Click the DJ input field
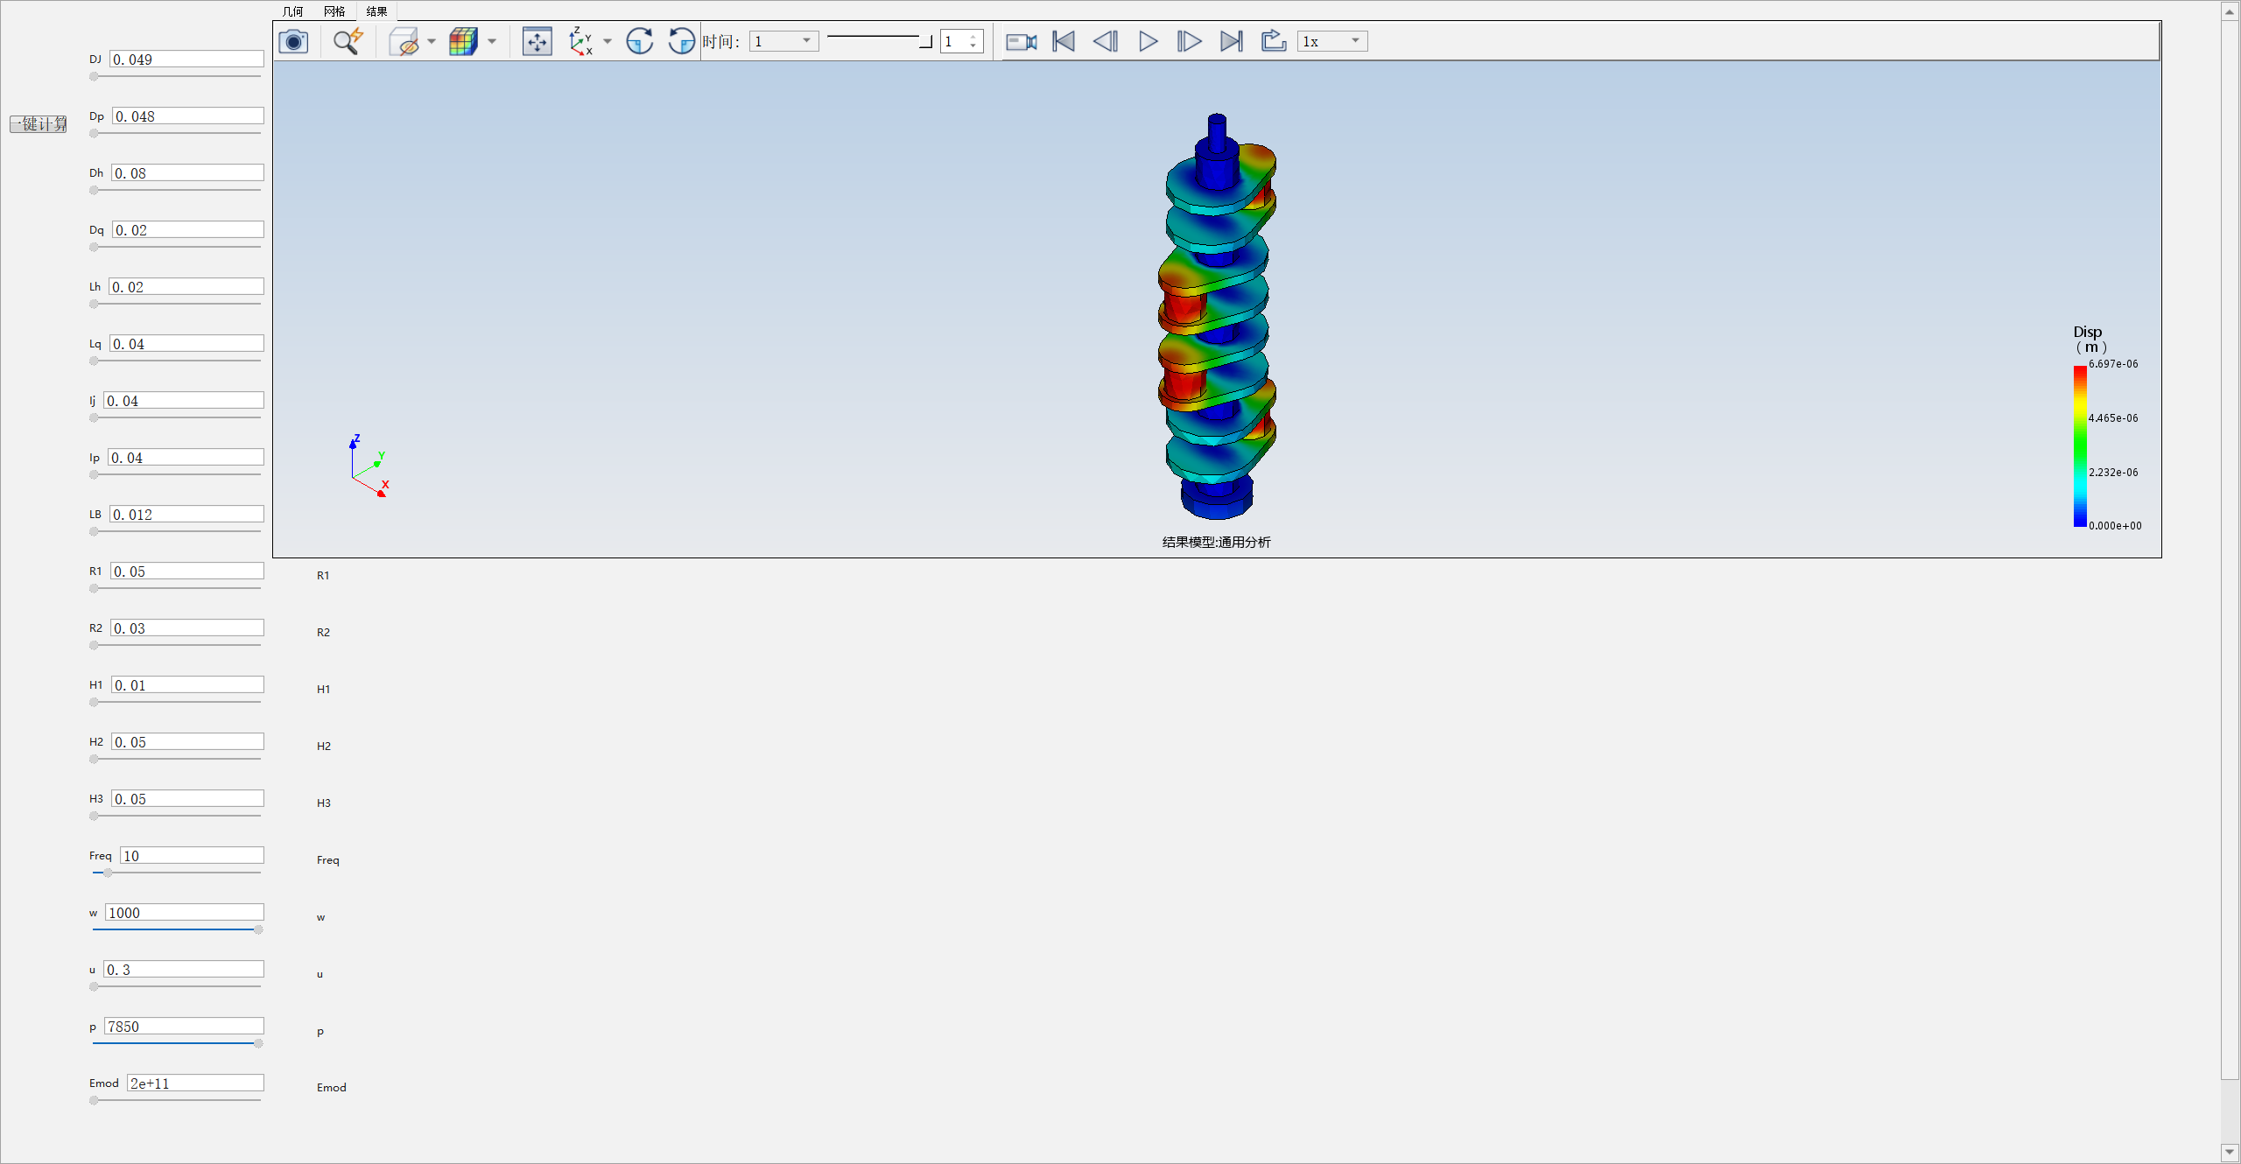 pyautogui.click(x=186, y=60)
